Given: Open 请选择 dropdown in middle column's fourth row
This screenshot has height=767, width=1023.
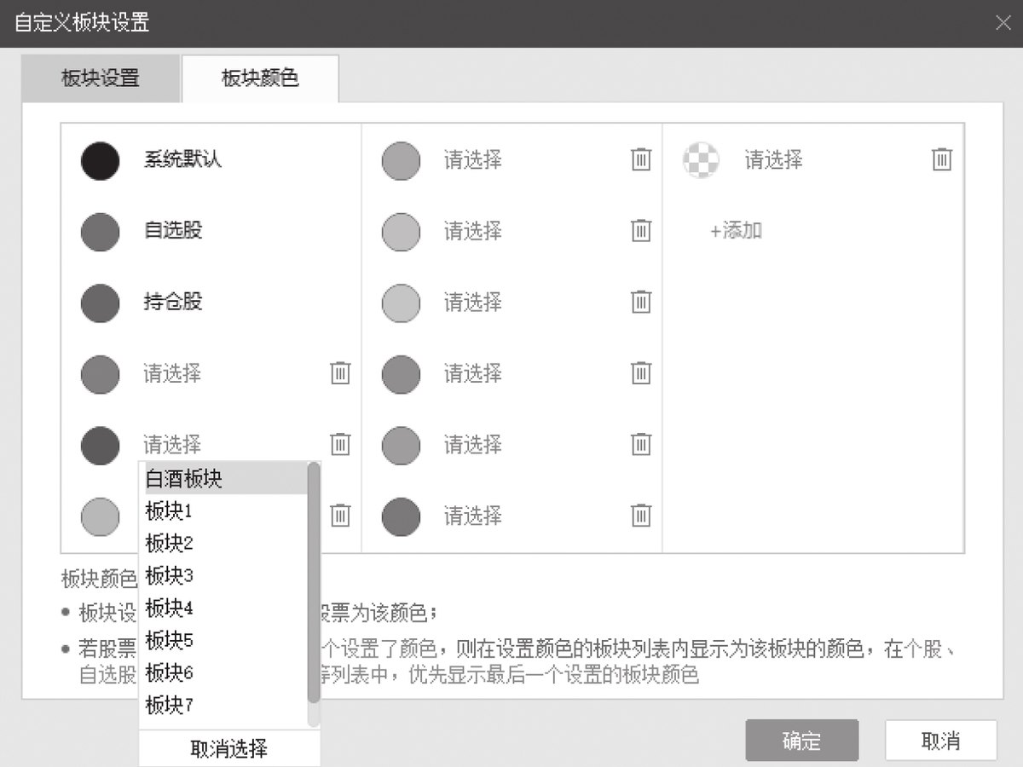Looking at the screenshot, I should (x=473, y=373).
